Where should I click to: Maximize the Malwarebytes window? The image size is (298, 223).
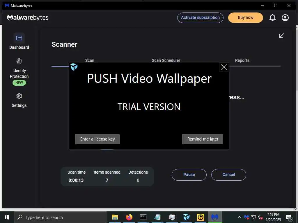tap(276, 6)
